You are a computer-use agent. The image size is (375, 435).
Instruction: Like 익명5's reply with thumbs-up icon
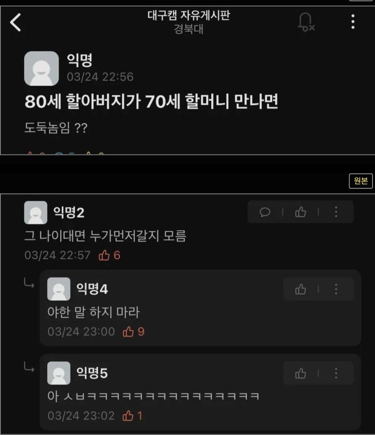[x=300, y=373]
